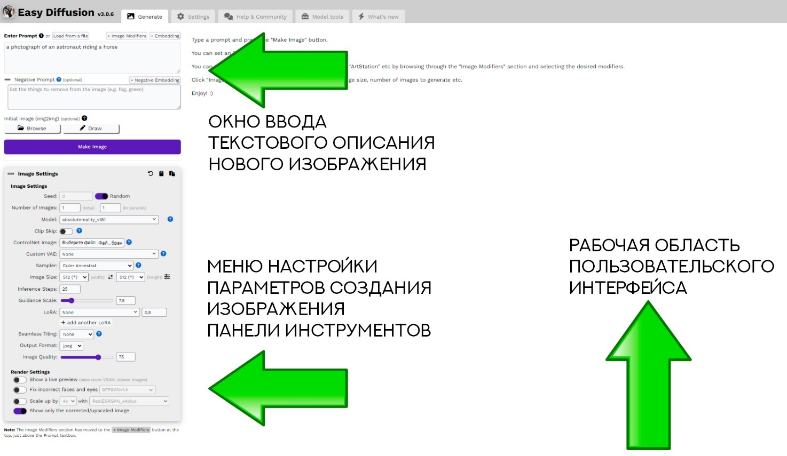Enable the Show a live preview toggle
Screen dimensions: 787x456
pos(20,380)
